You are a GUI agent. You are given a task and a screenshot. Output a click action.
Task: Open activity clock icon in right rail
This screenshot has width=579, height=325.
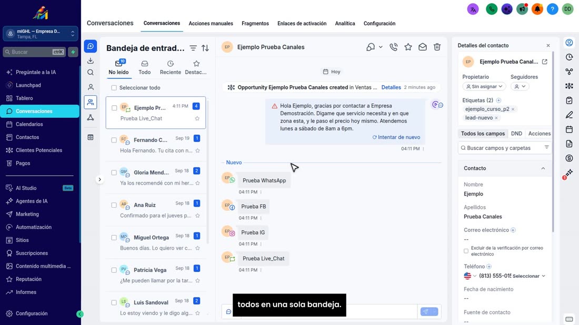click(x=569, y=57)
